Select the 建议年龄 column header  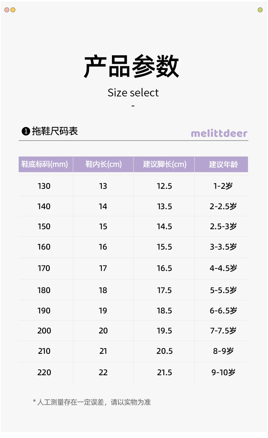(222, 164)
